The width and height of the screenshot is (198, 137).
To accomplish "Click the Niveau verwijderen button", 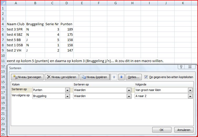I will coord(62,77).
